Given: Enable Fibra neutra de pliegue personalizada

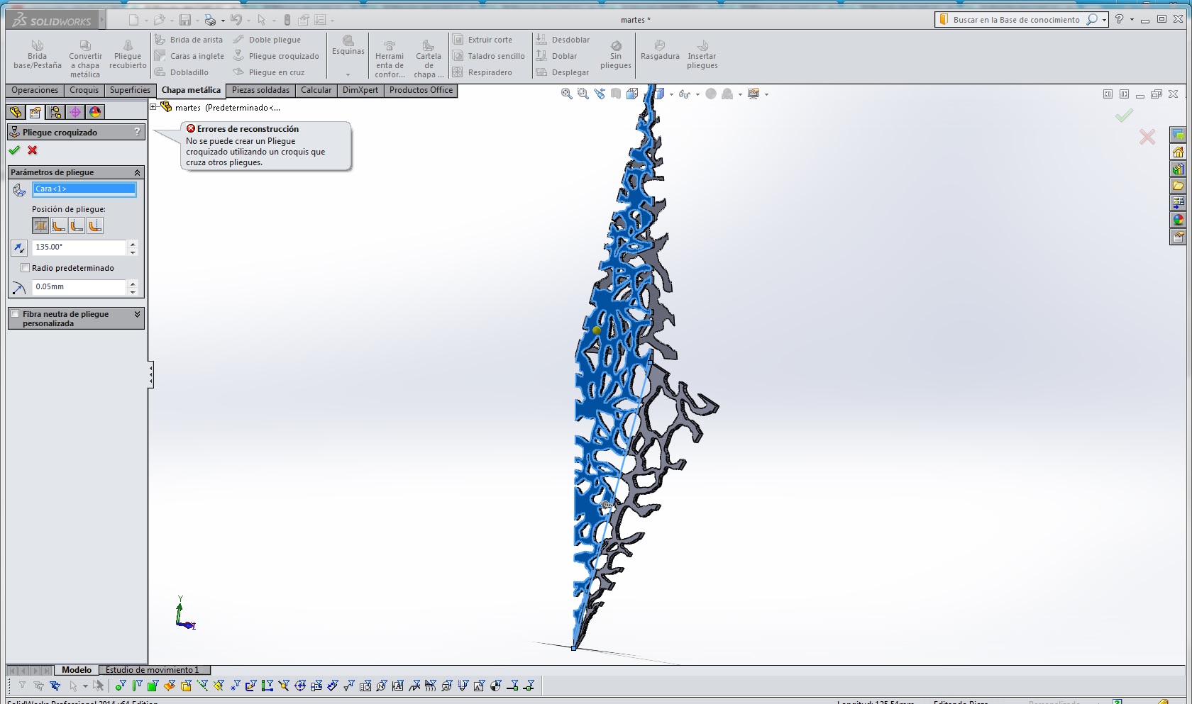Looking at the screenshot, I should [16, 314].
